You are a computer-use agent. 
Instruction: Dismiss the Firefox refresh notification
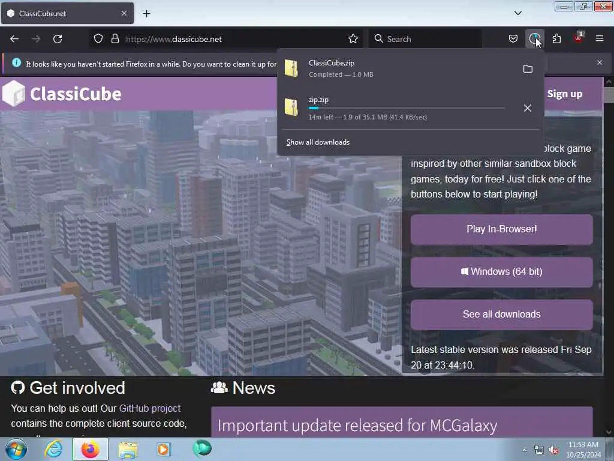[599, 62]
